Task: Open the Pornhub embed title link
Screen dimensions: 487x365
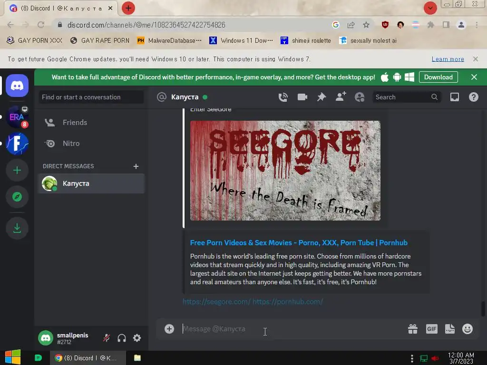Action: tap(299, 243)
